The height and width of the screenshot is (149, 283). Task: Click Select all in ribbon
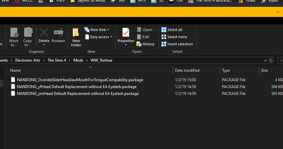tap(172, 30)
